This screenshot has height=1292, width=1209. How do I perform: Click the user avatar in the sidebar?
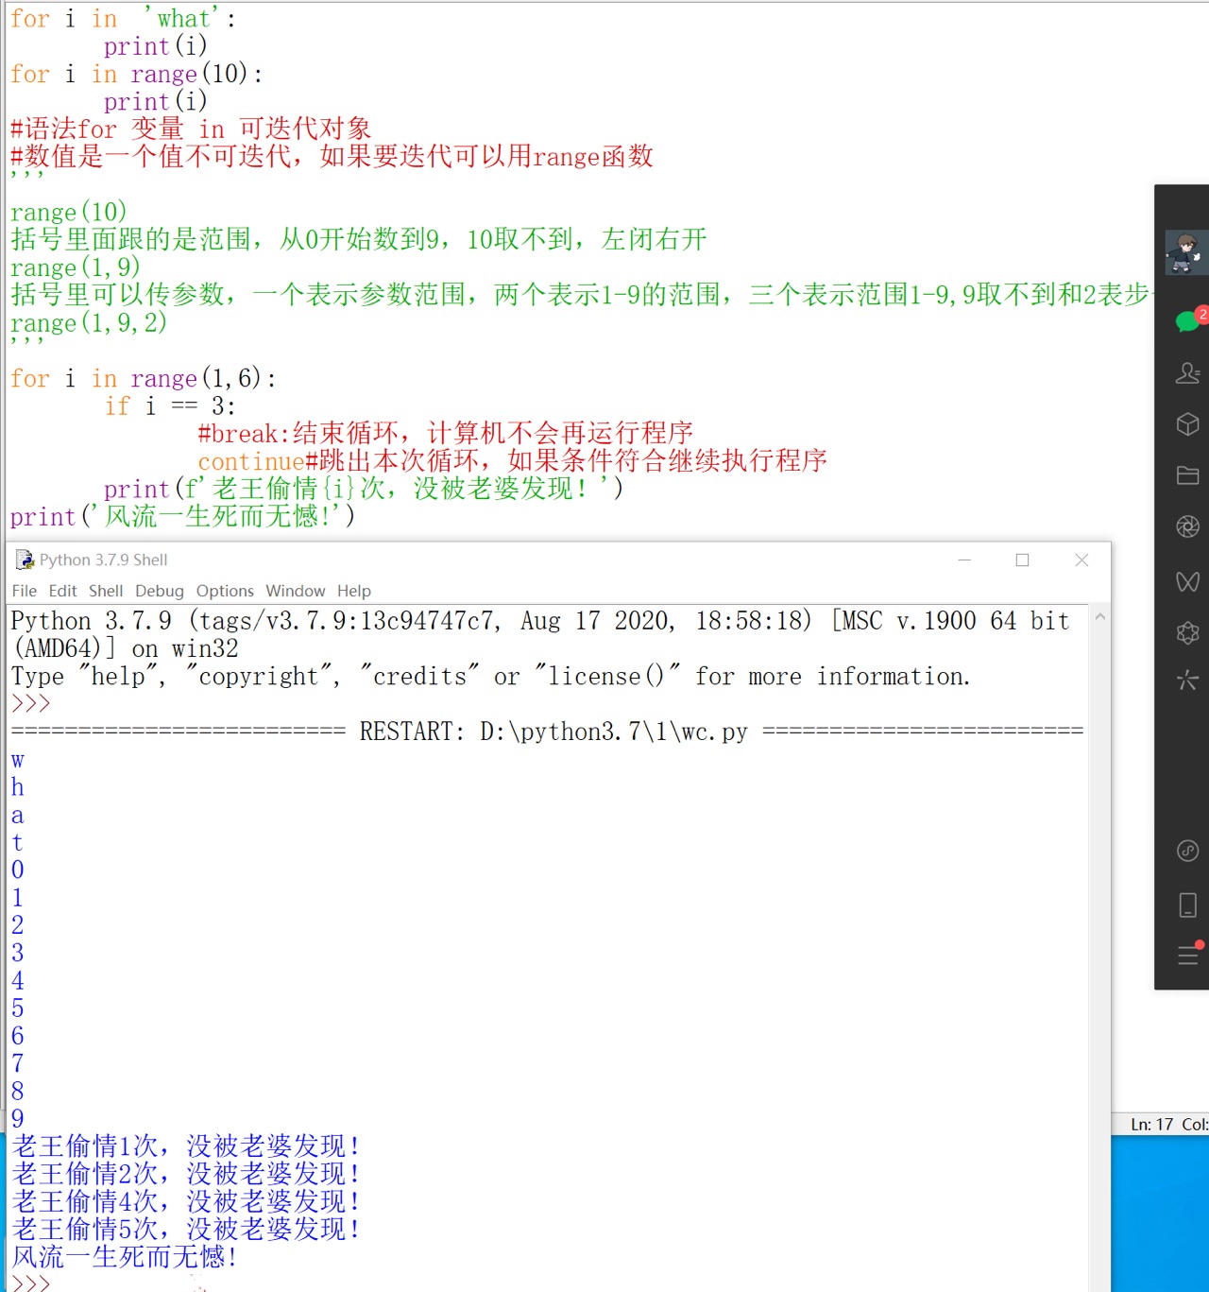pos(1187,251)
